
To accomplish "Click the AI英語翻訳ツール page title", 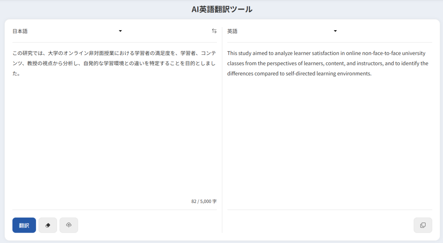I will [x=221, y=9].
